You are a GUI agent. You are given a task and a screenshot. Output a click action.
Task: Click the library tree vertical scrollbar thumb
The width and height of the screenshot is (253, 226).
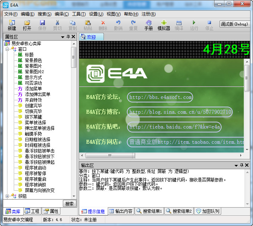(74, 57)
